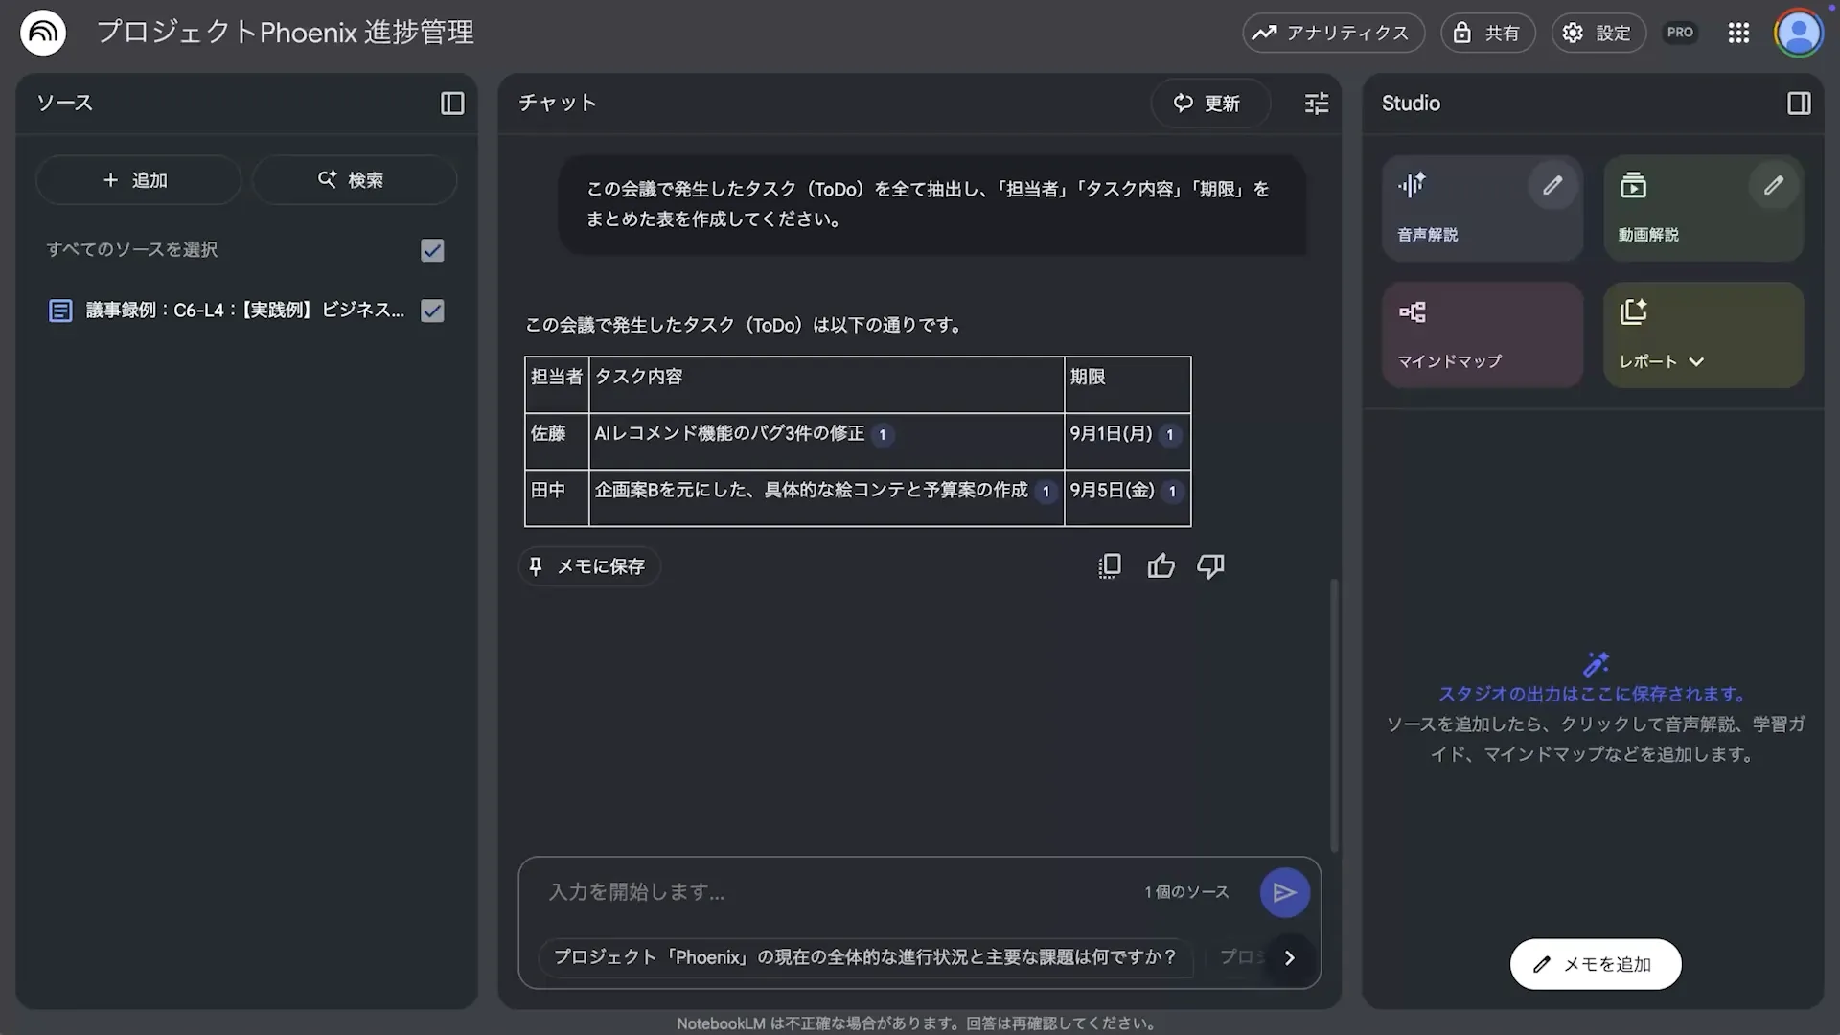Image resolution: width=1840 pixels, height=1035 pixels.
Task: Show more suggested questions via right chevron
Action: tap(1289, 957)
